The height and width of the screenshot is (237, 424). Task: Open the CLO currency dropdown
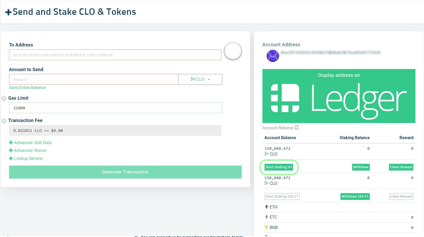209,79
